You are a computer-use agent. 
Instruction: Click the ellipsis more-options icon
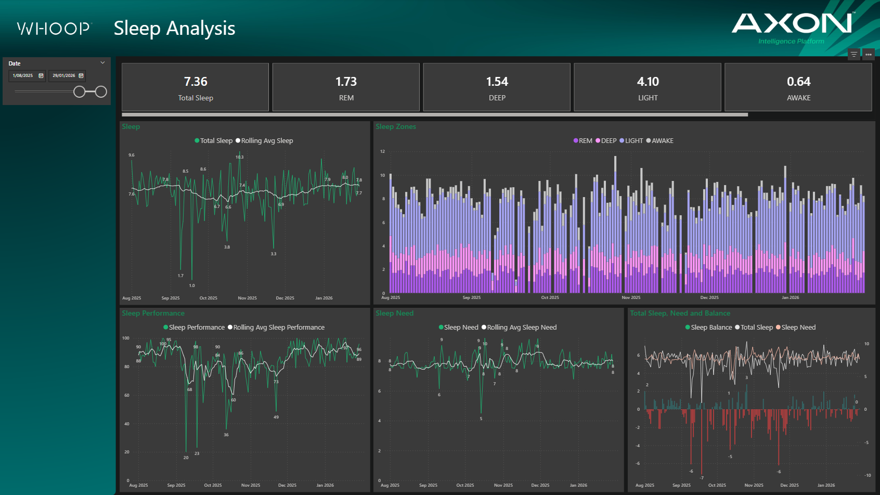coord(869,54)
